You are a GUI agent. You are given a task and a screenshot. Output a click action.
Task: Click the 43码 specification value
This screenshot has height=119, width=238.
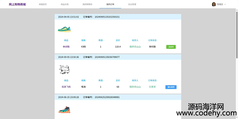coord(83,47)
